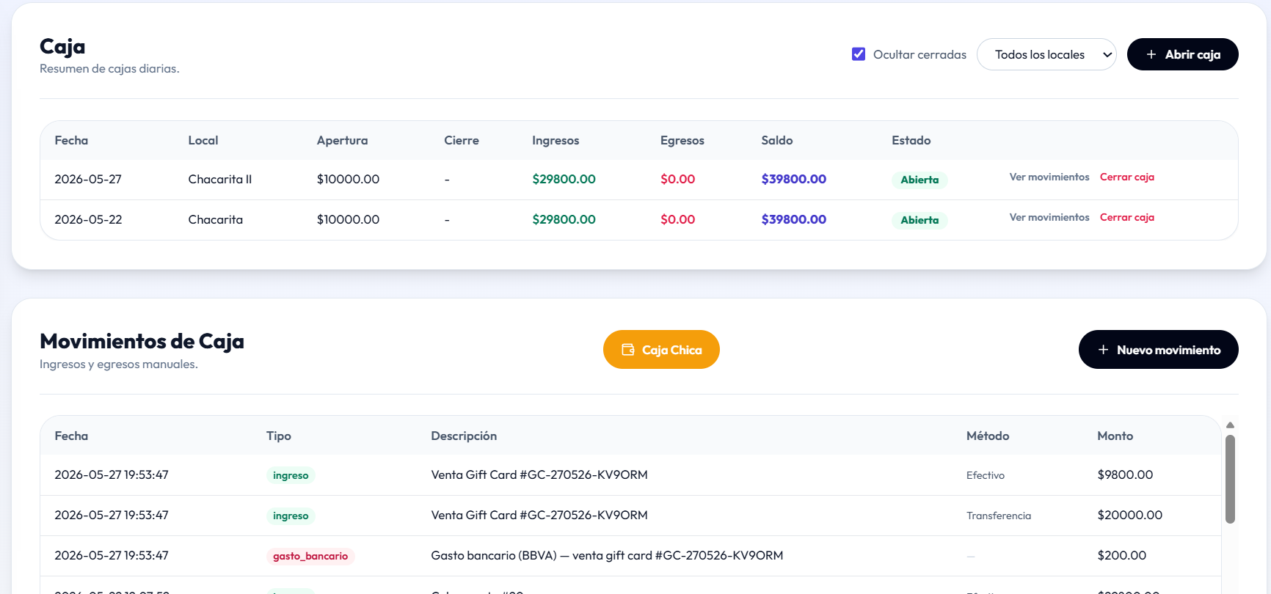This screenshot has width=1271, height=594.
Task: Select the Gasto bancario (BBVA) movement row
Action: pos(630,556)
